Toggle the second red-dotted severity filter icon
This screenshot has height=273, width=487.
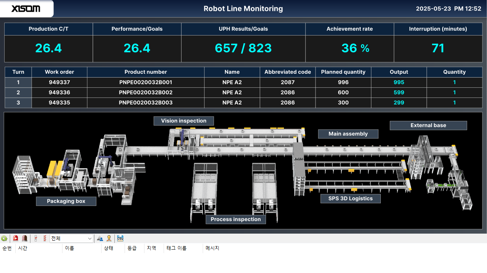[x=45, y=238]
